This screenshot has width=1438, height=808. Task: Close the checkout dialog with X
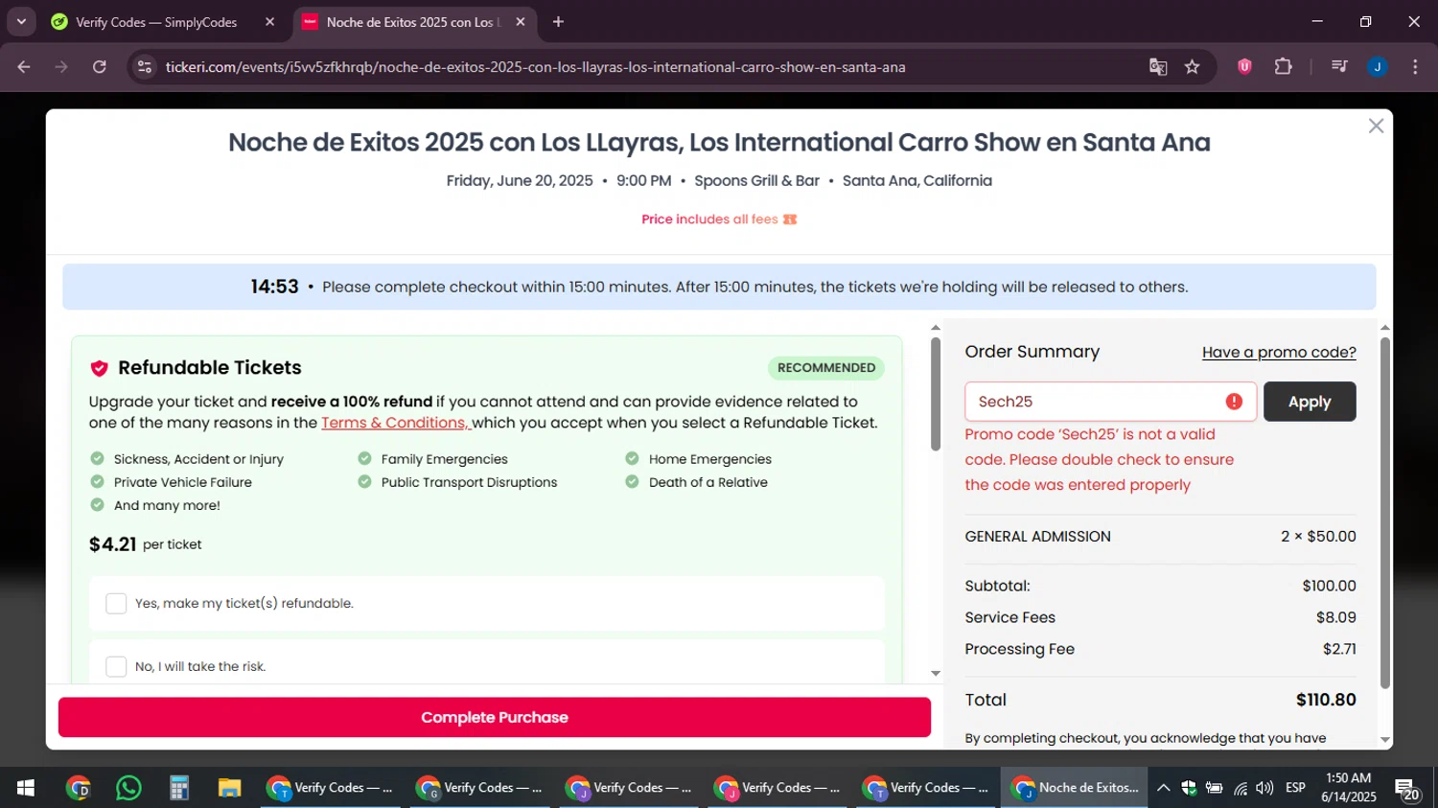click(1376, 127)
